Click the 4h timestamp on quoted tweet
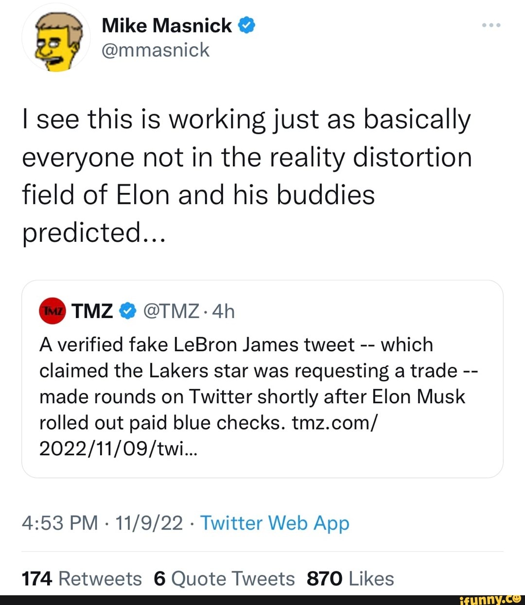525x605 pixels. (224, 311)
